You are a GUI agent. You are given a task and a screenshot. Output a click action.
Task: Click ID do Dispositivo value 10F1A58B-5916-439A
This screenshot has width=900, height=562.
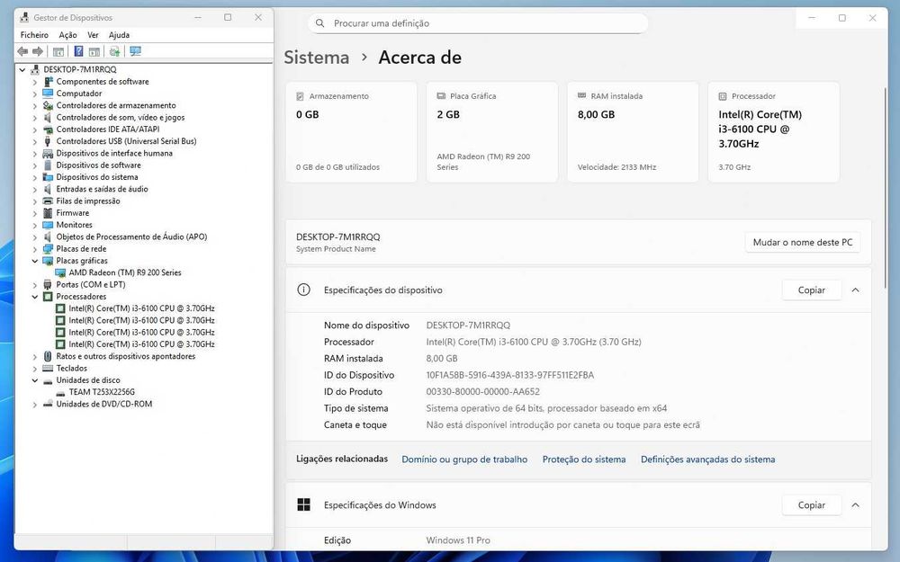coord(509,375)
